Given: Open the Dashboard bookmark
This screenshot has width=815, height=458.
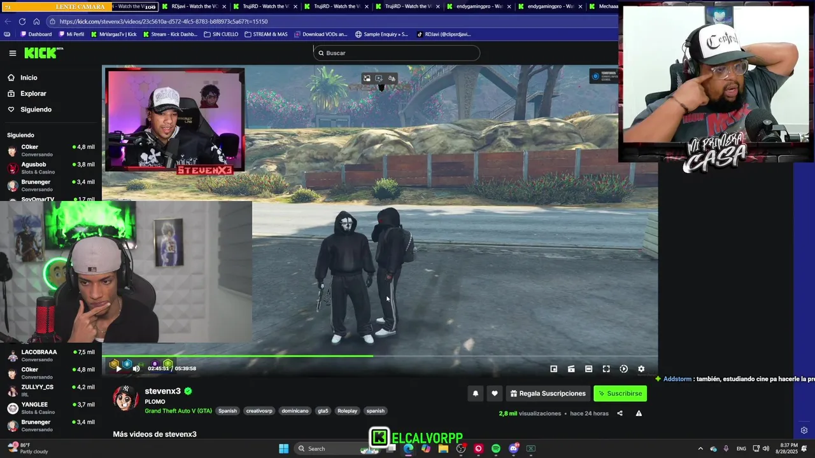Looking at the screenshot, I should [x=36, y=34].
